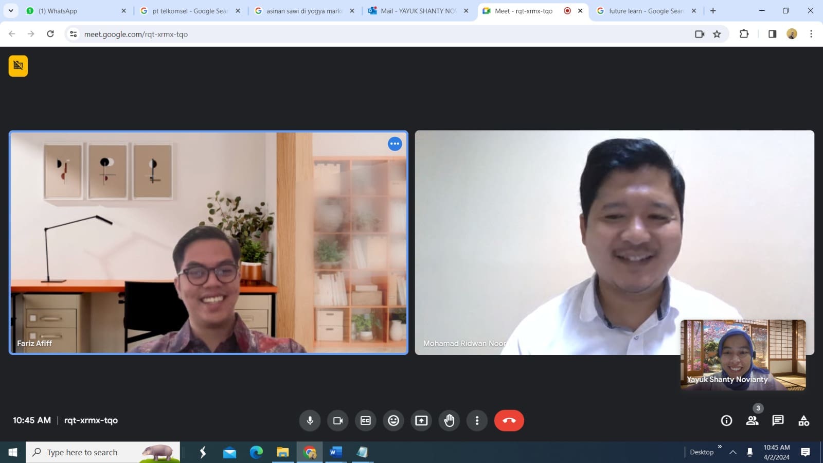823x463 pixels.
Task: Open the Activities panel icon
Action: click(x=803, y=420)
